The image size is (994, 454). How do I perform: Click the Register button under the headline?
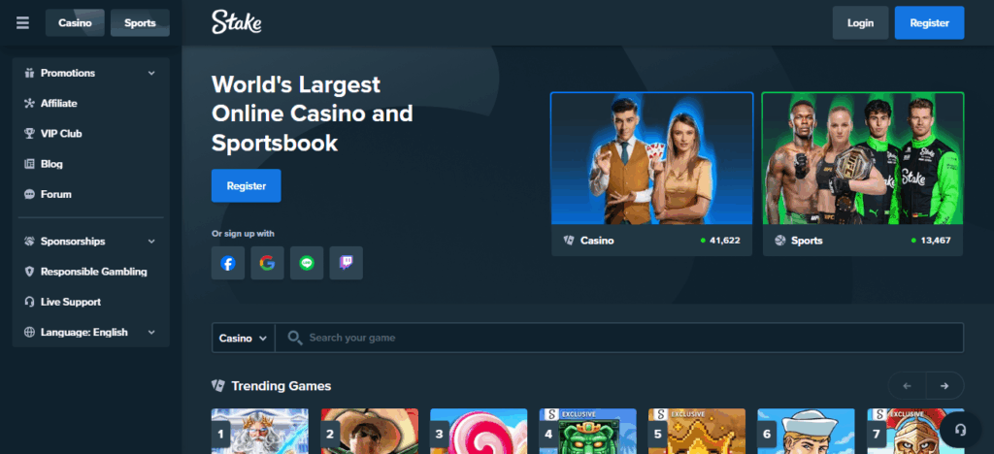(x=246, y=185)
